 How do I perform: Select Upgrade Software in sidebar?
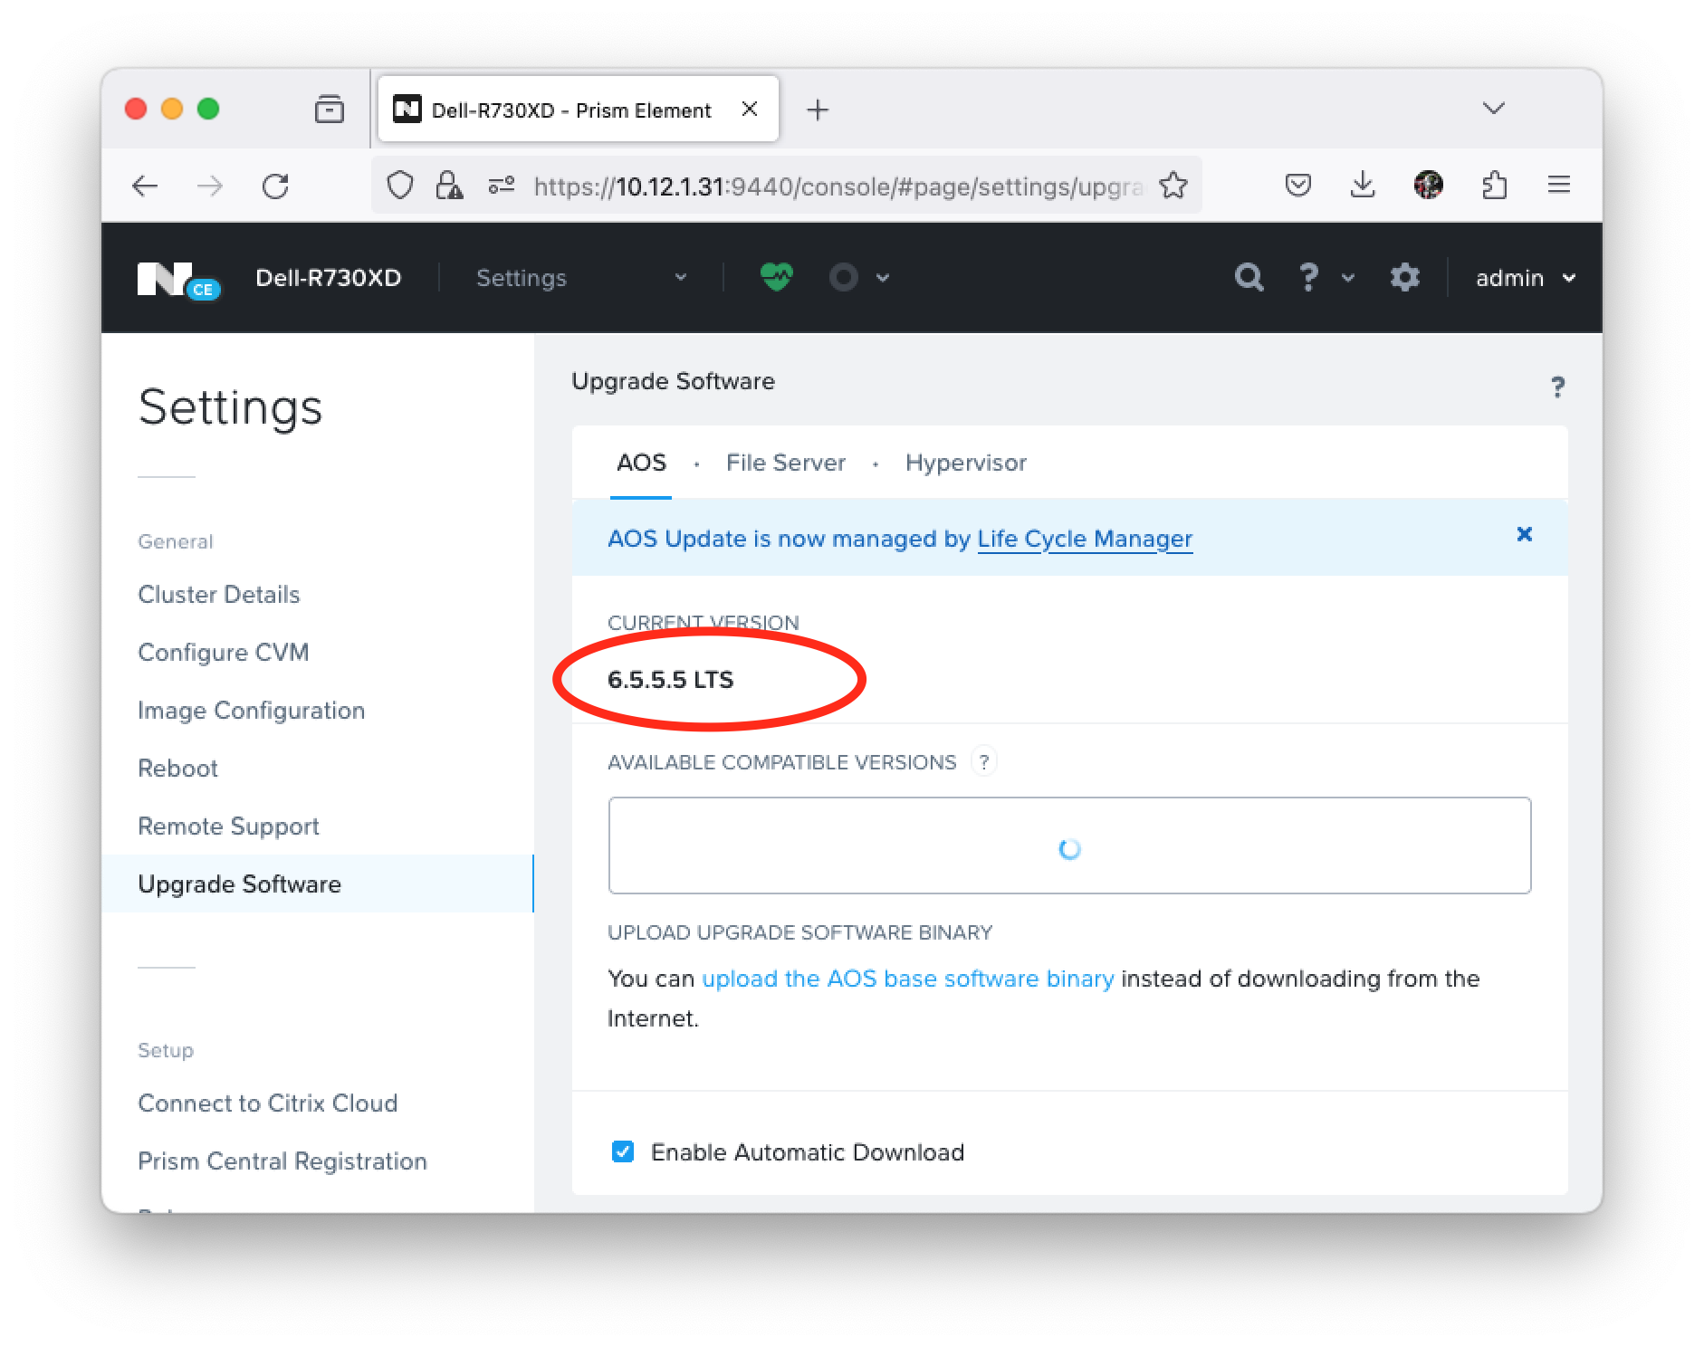click(x=317, y=884)
